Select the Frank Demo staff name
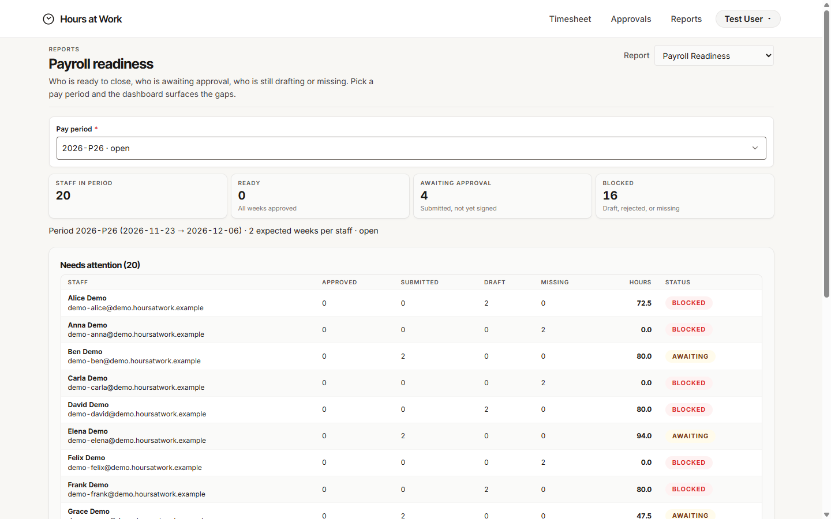Viewport: 831px width, 519px height. coord(88,485)
